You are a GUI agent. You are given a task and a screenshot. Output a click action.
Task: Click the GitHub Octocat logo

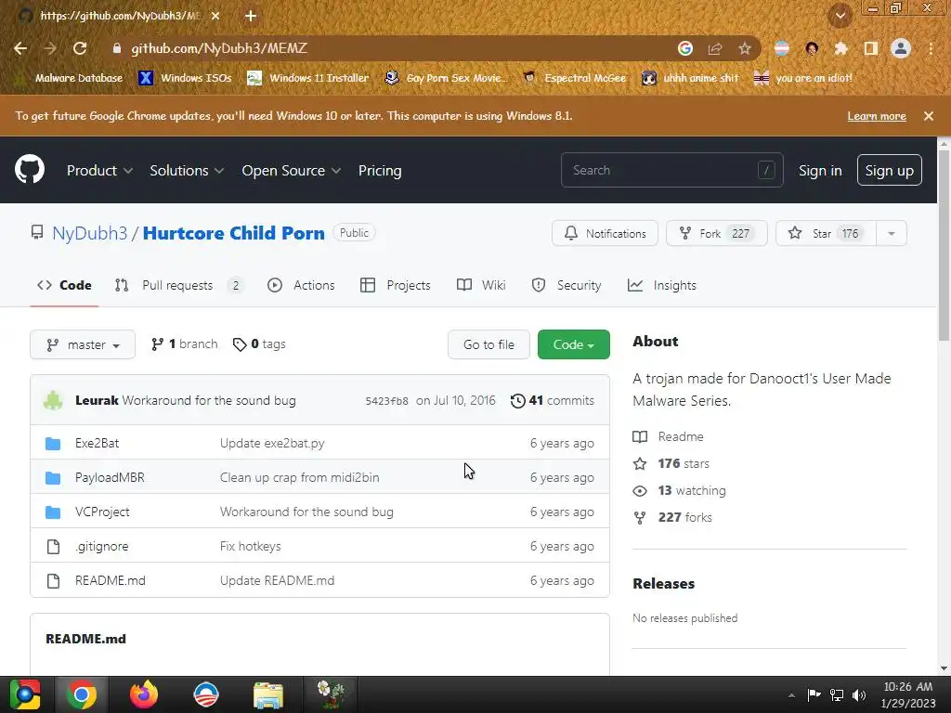[x=30, y=169]
